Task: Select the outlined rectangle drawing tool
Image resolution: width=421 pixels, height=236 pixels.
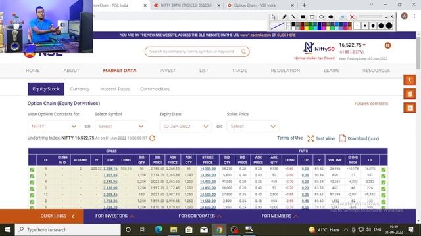Action: (312, 17)
